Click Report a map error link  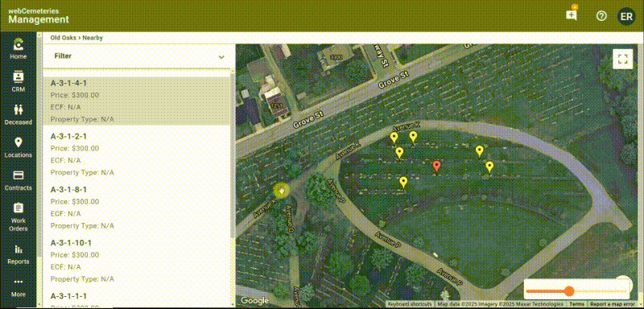tap(614, 304)
